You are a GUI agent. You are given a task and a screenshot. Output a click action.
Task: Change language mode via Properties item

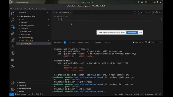coord(149,94)
